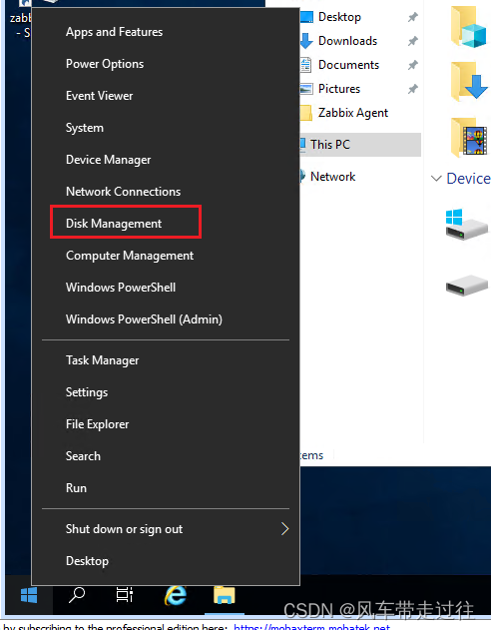Collapse the Devices section chevron

436,178
